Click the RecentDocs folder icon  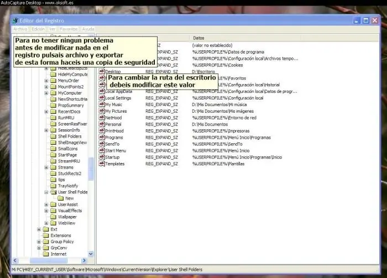[x=53, y=112]
